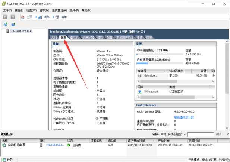This screenshot has width=230, height=162.
Task: Click host icon in task 目标 column
Action: [41, 145]
